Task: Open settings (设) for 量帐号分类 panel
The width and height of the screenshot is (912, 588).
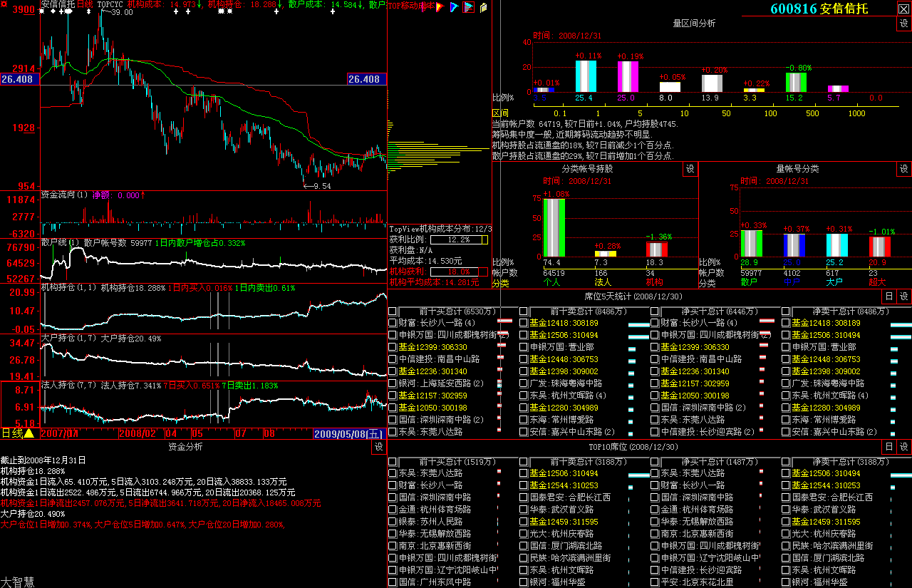Action: (x=904, y=169)
